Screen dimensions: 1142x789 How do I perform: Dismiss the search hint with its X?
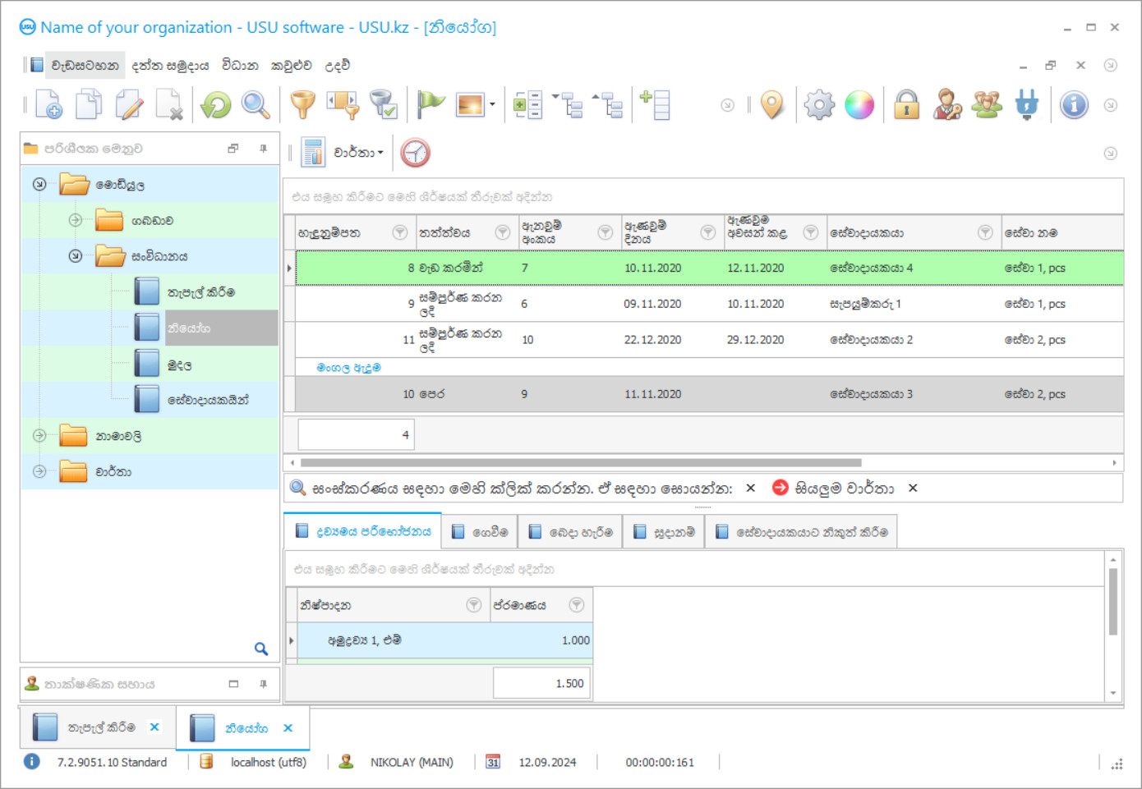click(x=750, y=488)
